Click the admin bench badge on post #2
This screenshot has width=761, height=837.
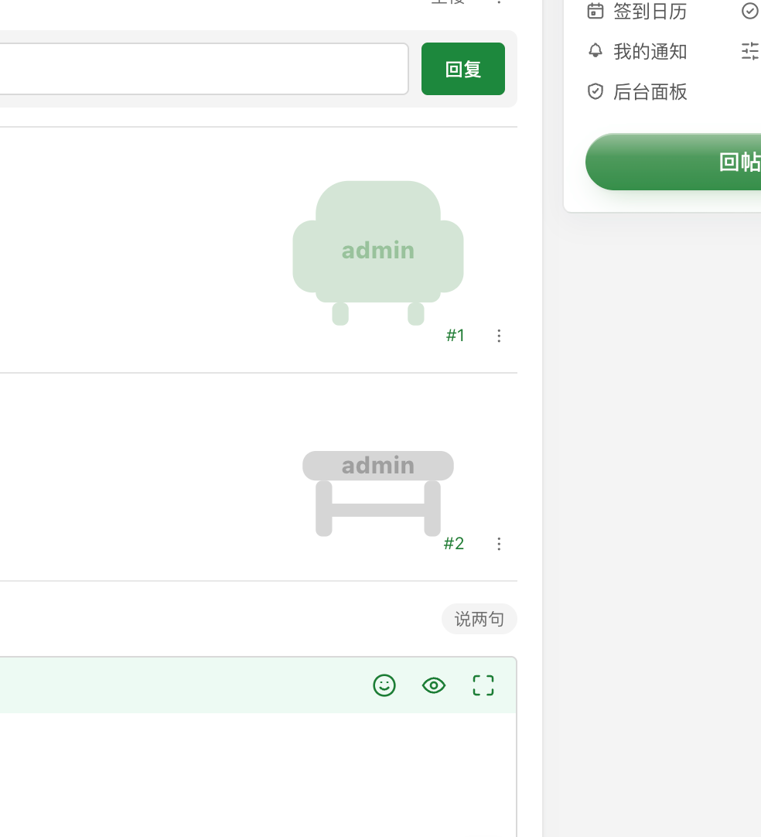click(x=378, y=494)
